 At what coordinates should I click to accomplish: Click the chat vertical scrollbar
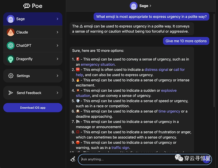point(214,60)
